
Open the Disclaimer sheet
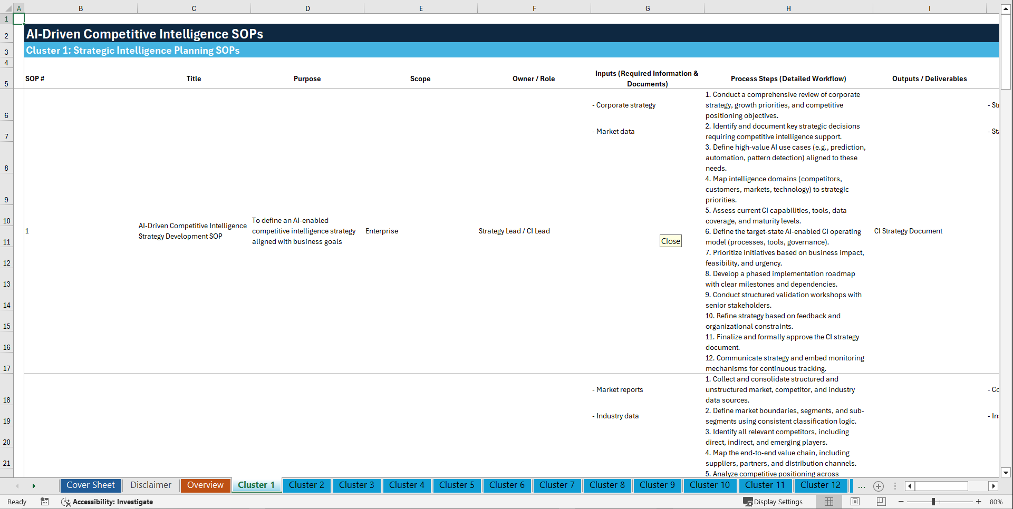pyautogui.click(x=150, y=485)
